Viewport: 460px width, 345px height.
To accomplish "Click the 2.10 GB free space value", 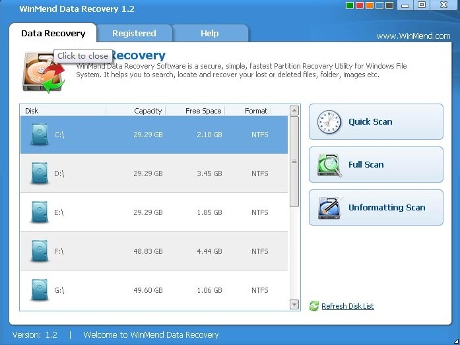I will [x=209, y=135].
